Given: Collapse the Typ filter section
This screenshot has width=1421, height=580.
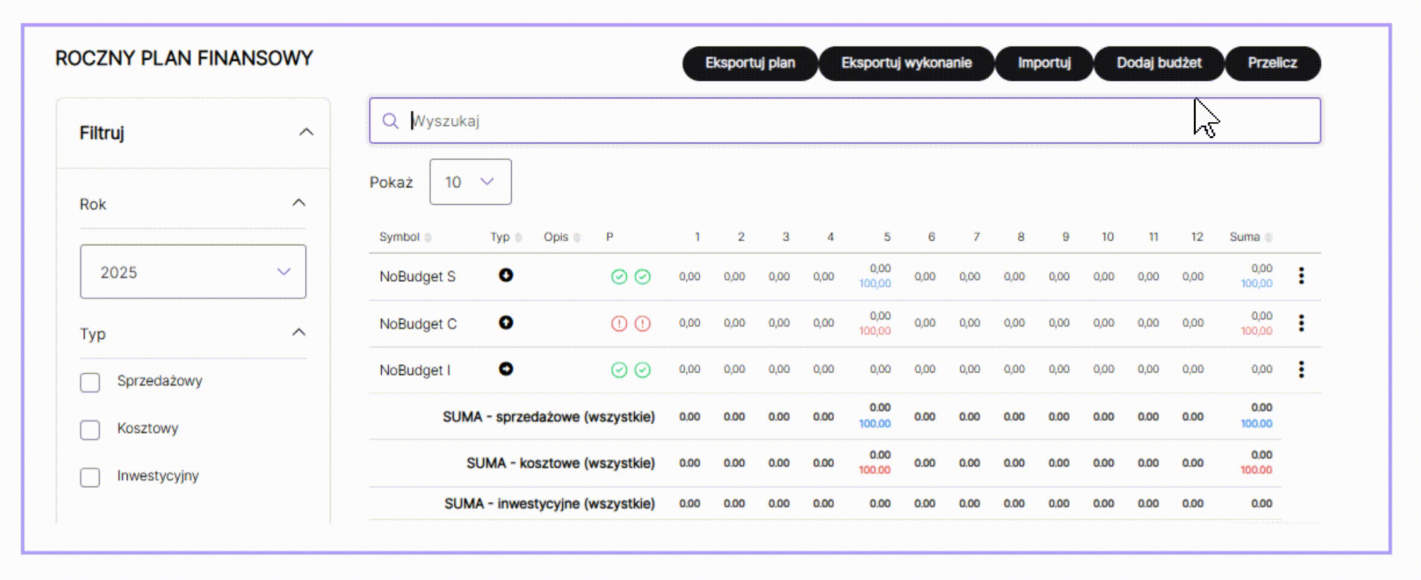Looking at the screenshot, I should (299, 333).
